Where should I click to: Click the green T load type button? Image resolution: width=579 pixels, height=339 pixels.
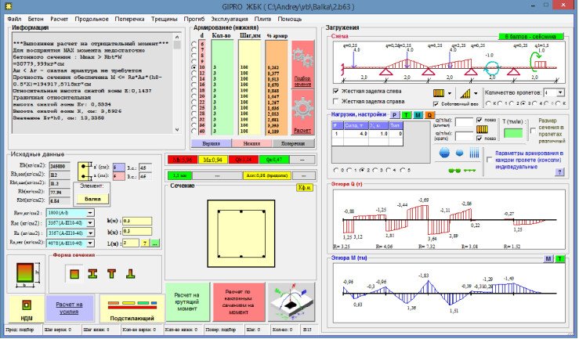[406, 115]
